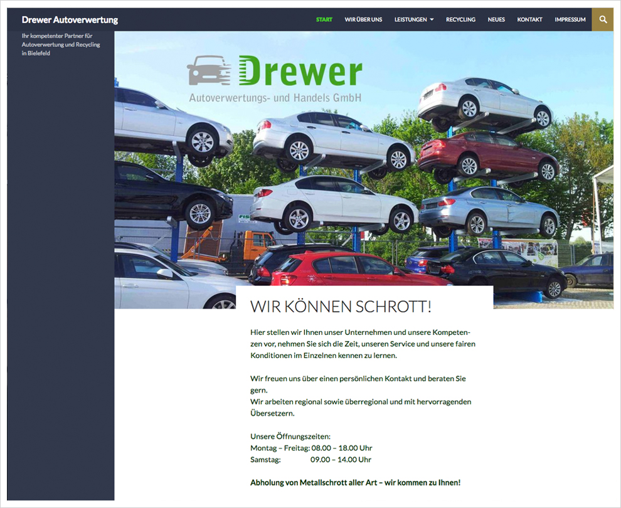The image size is (621, 508).
Task: Click the Samstag opening hours line
Action: click(310, 459)
